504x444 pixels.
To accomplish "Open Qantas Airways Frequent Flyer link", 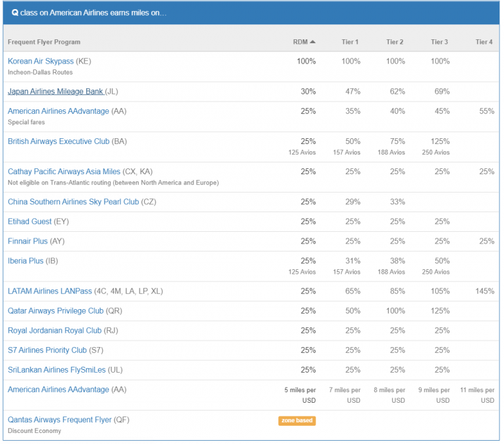I will 60,419.
